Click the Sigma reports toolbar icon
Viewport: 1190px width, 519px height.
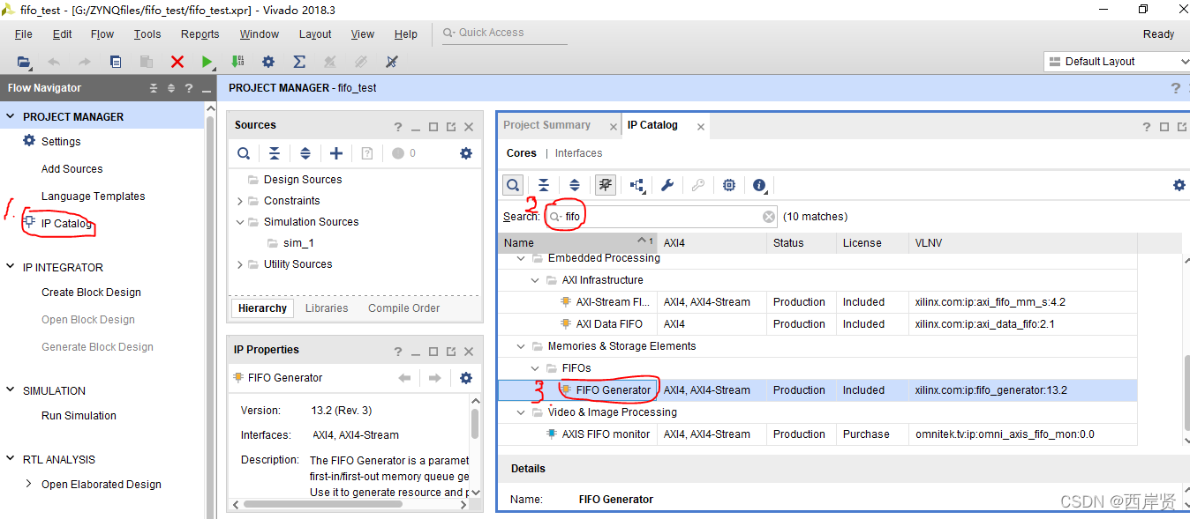click(299, 62)
